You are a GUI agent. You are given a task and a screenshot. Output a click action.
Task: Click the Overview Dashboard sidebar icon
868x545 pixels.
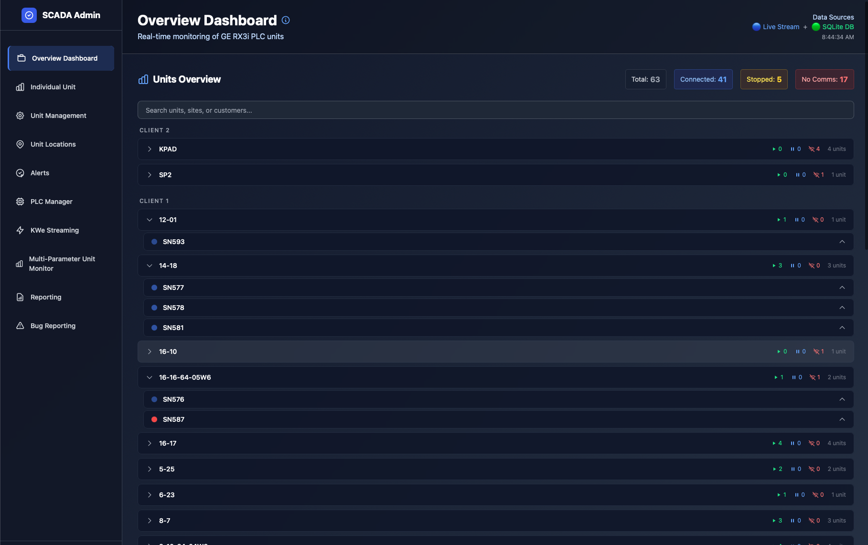click(21, 58)
